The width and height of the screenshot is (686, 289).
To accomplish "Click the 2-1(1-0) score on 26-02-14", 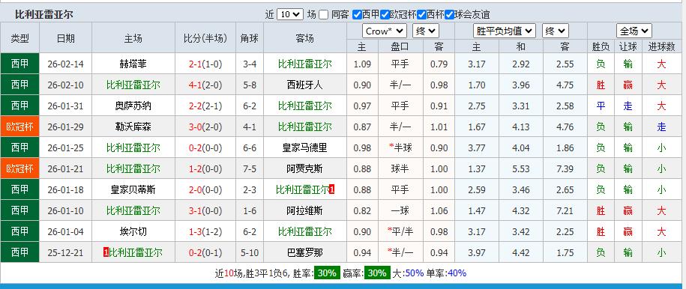I will [205, 64].
